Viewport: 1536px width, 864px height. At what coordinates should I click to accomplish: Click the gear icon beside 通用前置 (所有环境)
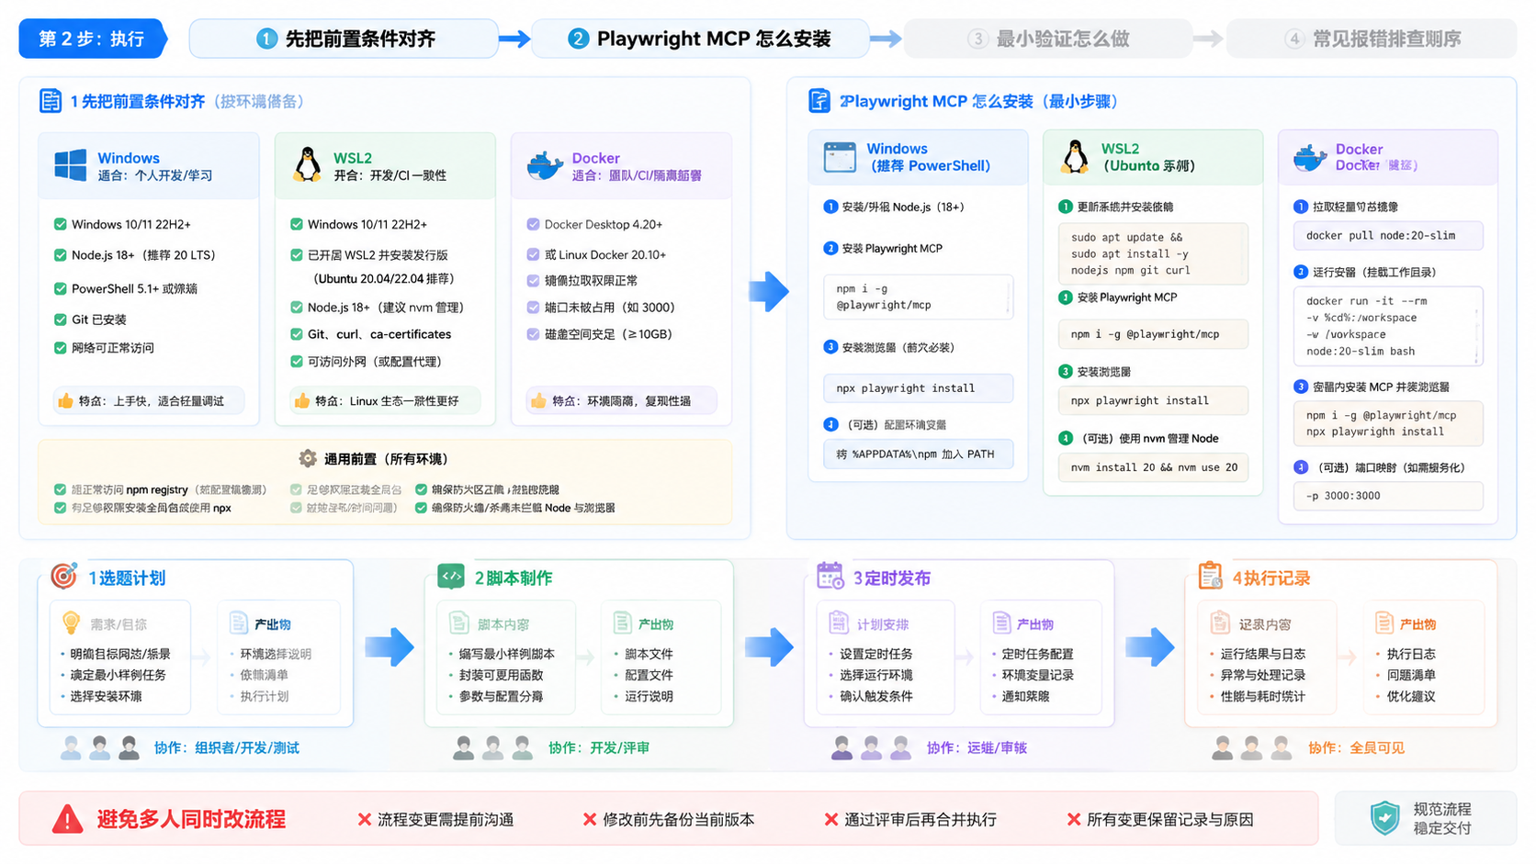(308, 458)
